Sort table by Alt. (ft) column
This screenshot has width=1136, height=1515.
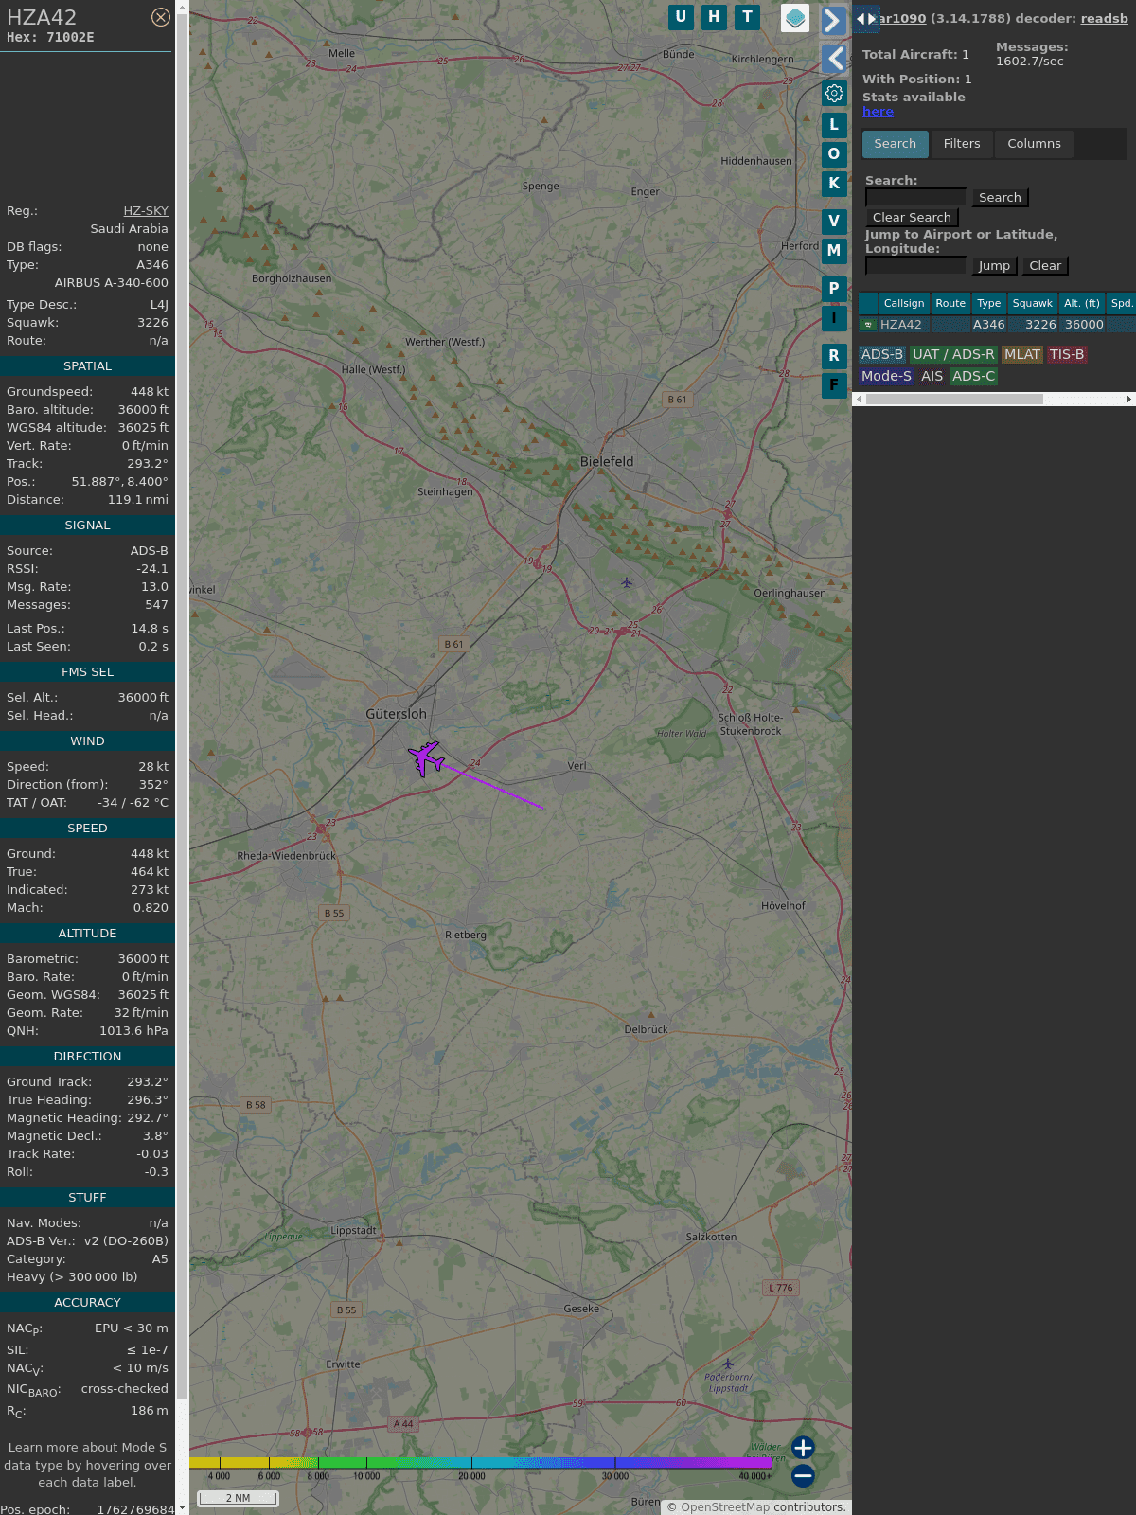coord(1082,304)
